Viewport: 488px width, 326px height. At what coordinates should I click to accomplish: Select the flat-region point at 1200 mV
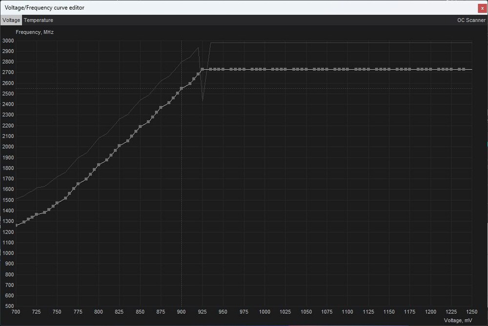(430, 69)
